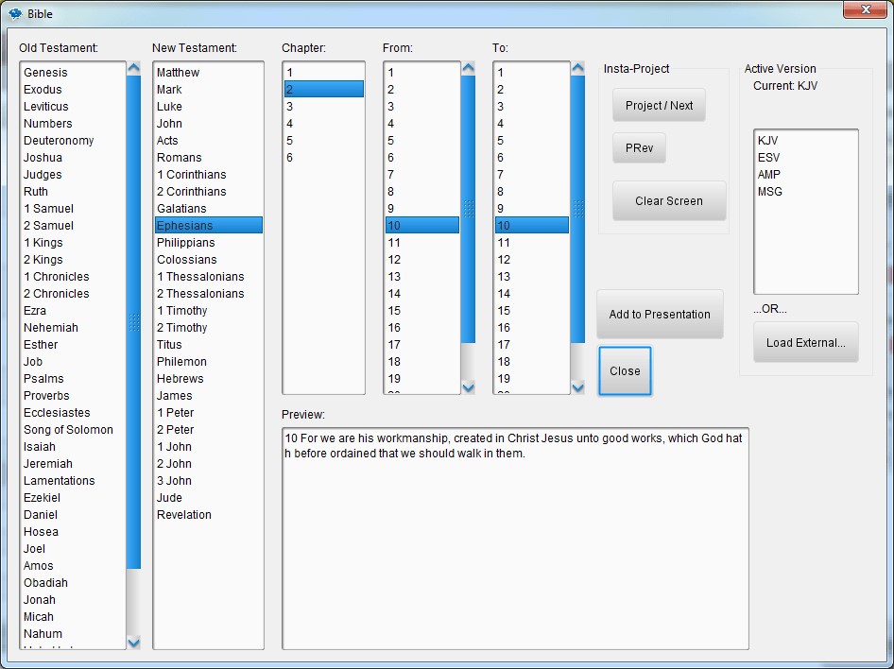Pick Romans in the New Testament list
Screen dimensions: 894x669
tap(179, 158)
